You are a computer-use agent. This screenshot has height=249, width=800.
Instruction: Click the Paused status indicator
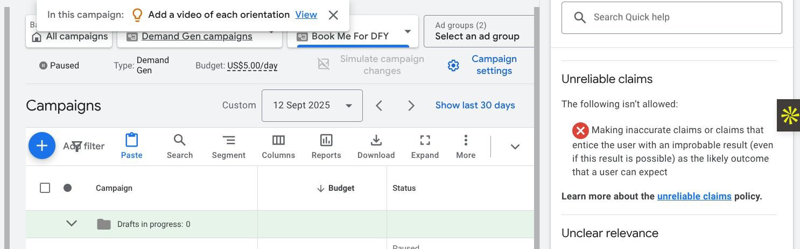[59, 65]
